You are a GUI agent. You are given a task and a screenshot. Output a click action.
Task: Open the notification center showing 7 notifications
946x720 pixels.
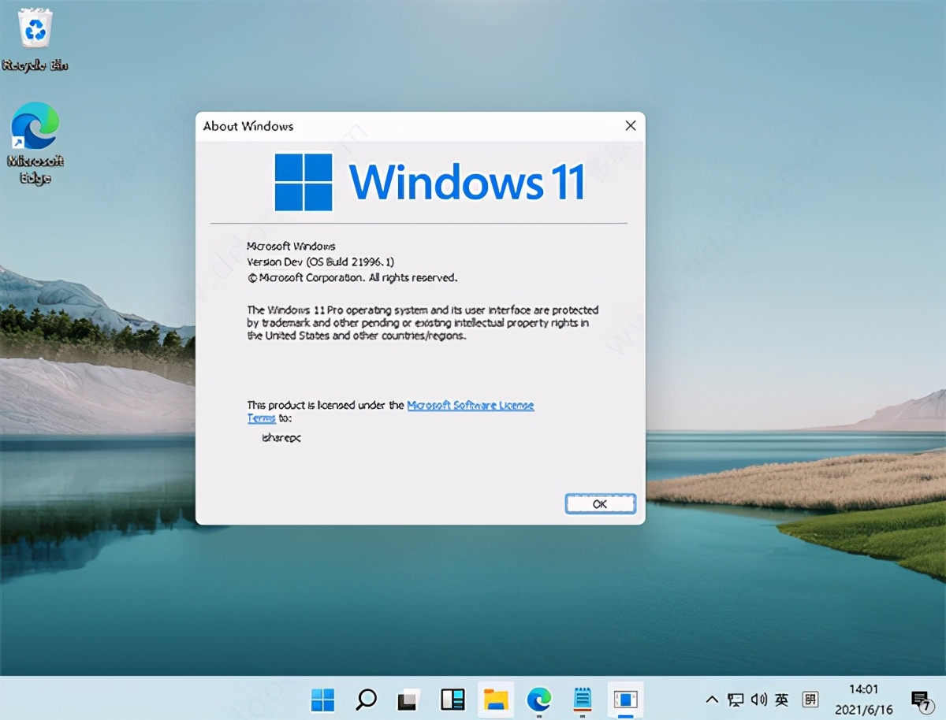point(920,700)
